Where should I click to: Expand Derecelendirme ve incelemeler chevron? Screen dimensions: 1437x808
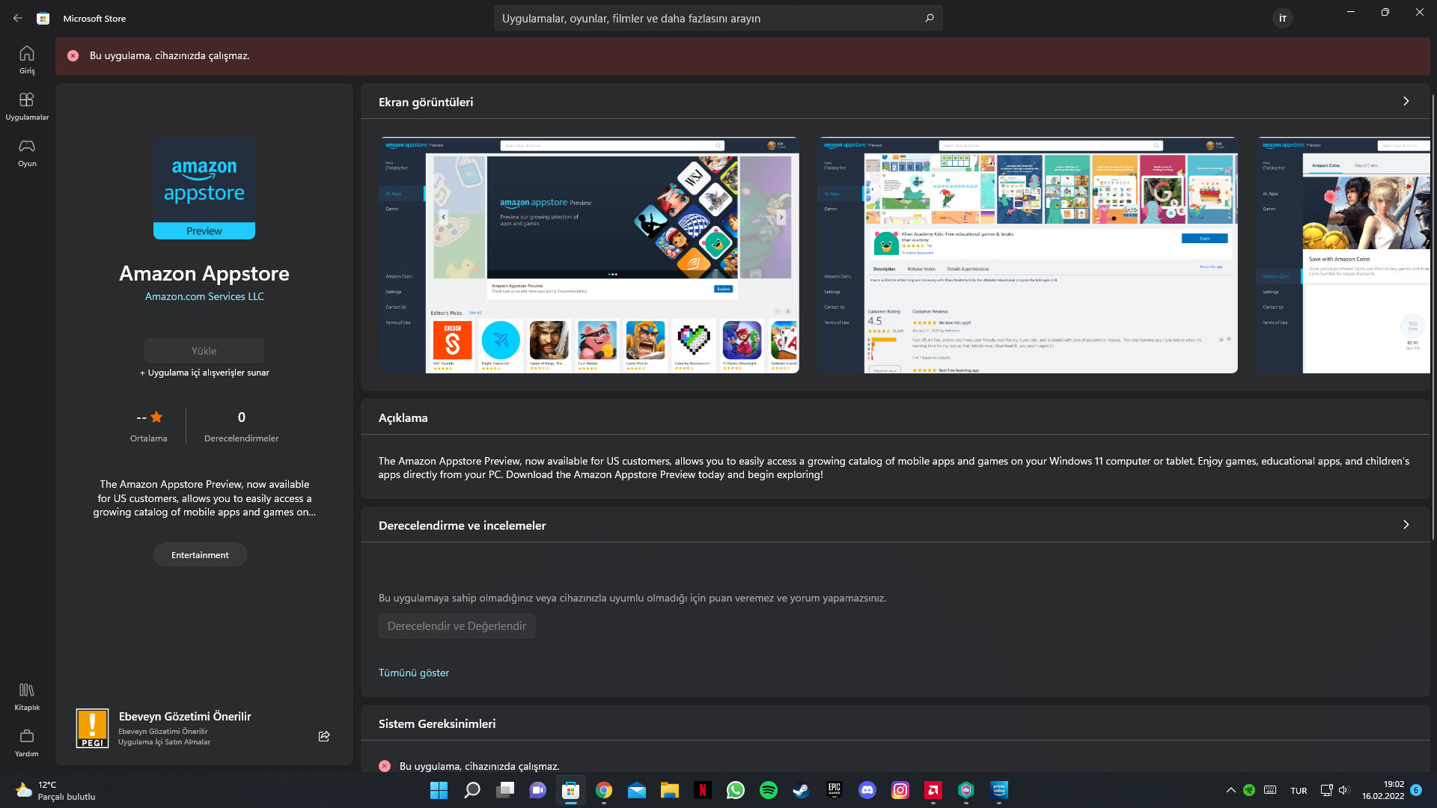(1406, 524)
